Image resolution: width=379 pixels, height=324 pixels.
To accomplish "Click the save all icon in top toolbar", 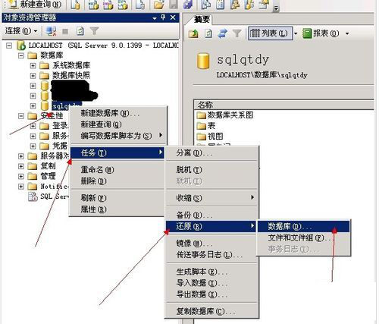I will 188,5.
